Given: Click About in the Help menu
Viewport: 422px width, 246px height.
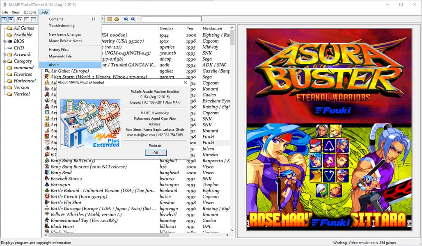Looking at the screenshot, I should pos(70,65).
